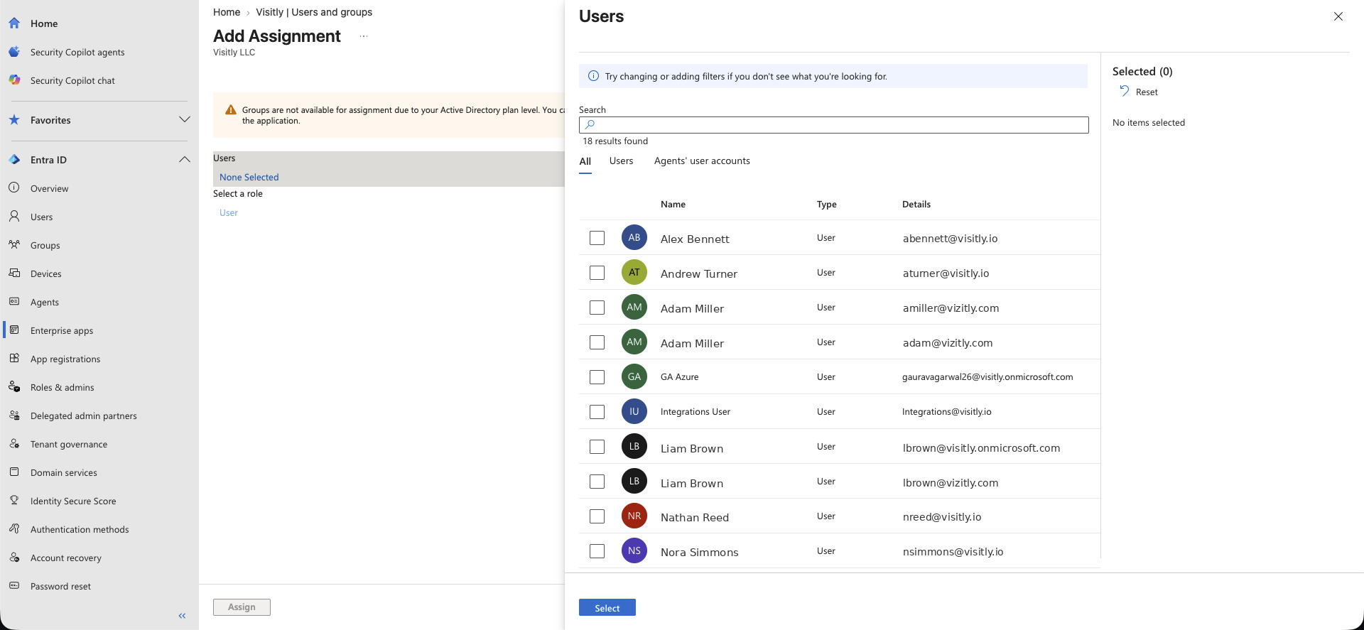Viewport: 1364px width, 630px height.
Task: Switch to the All tab
Action: (x=585, y=161)
